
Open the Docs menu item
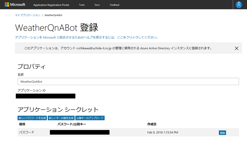click(97, 5)
